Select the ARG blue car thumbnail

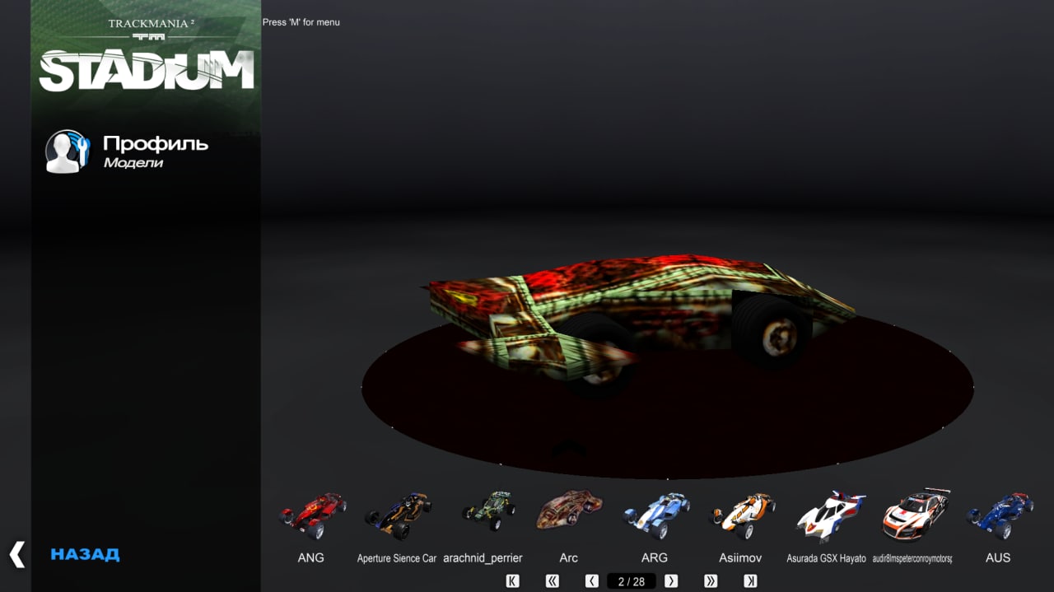coord(655,515)
